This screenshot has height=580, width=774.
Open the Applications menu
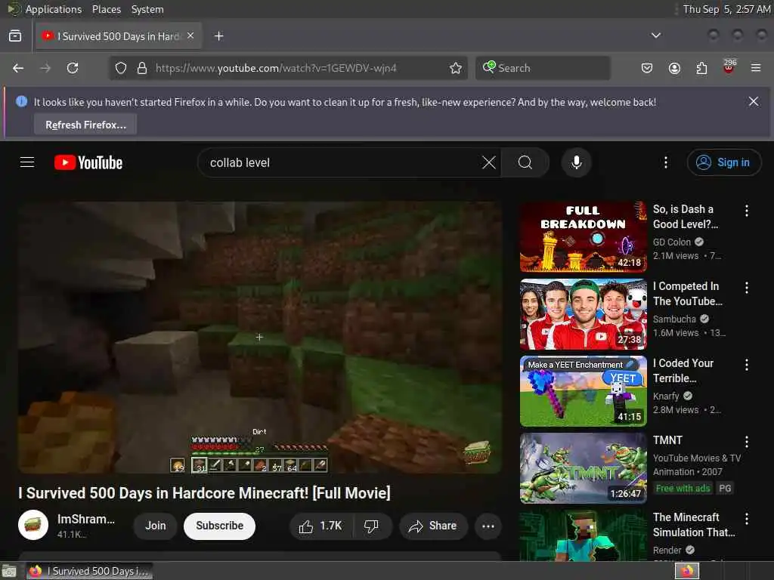click(x=54, y=9)
